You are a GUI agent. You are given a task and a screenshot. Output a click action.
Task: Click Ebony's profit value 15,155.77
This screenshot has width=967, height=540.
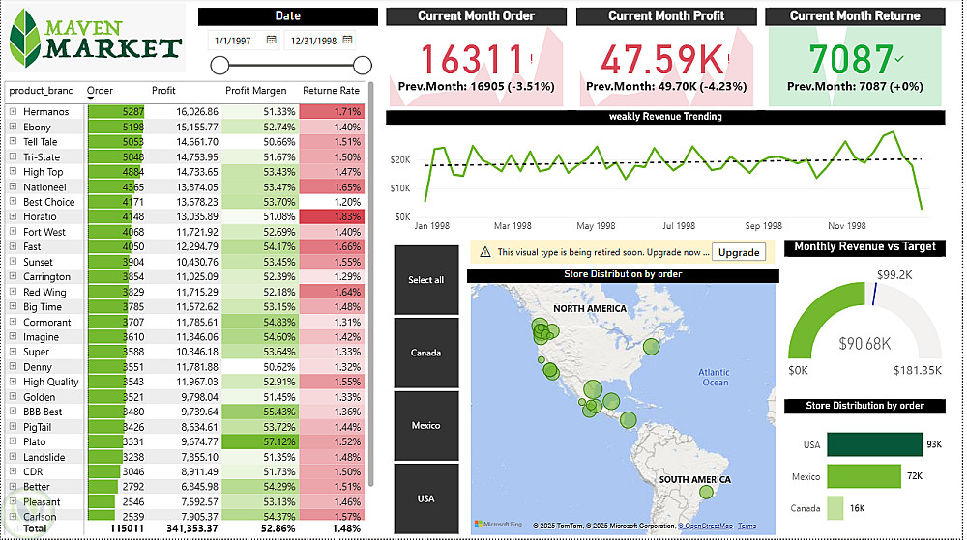tap(196, 127)
